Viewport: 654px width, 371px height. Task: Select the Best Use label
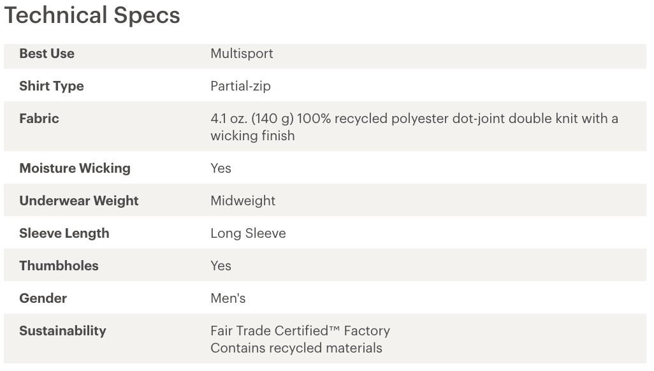47,54
